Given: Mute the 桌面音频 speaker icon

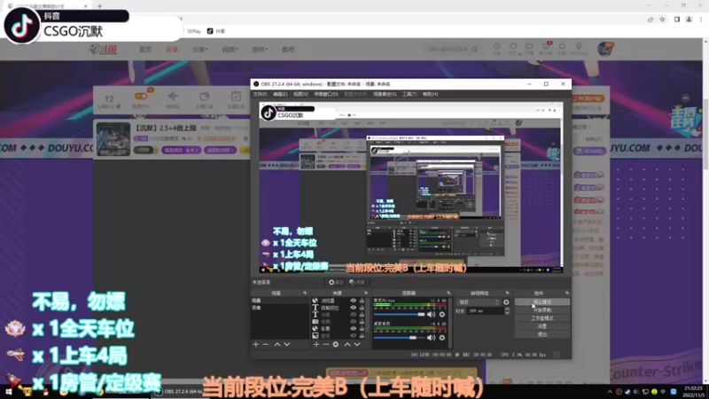Looking at the screenshot, I should (431, 338).
